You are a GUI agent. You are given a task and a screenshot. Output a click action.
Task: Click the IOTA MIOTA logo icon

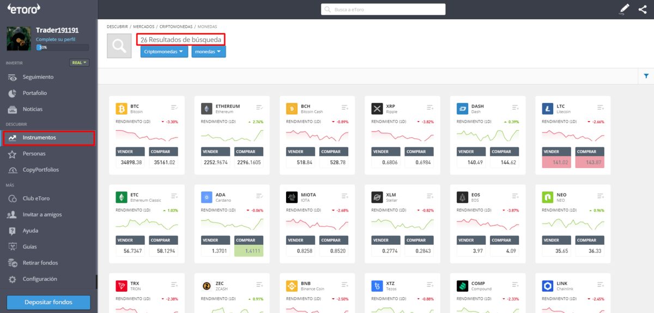292,197
